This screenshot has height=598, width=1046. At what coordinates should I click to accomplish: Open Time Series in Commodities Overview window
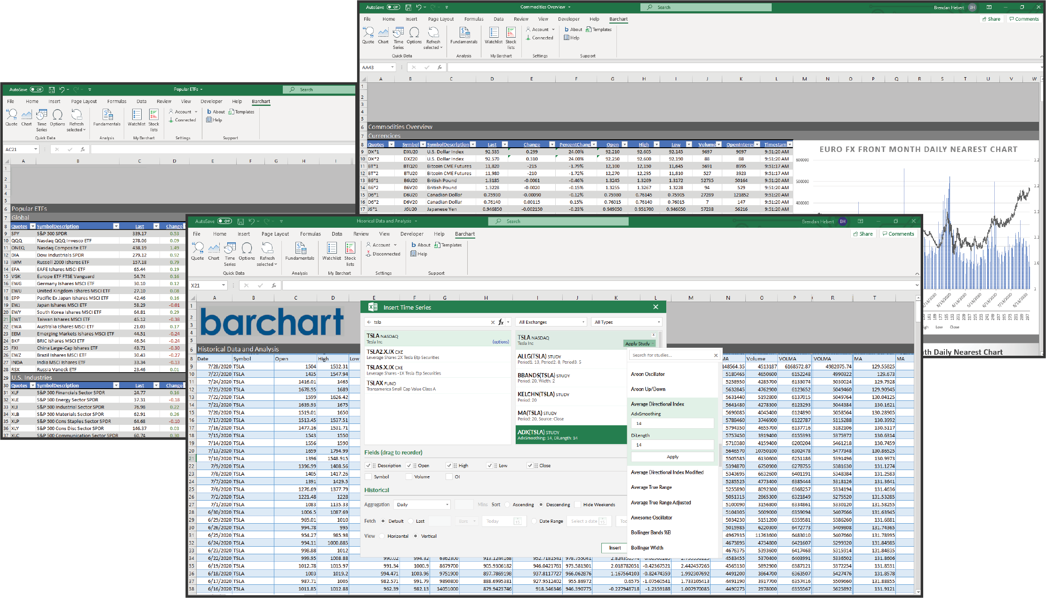(x=398, y=38)
